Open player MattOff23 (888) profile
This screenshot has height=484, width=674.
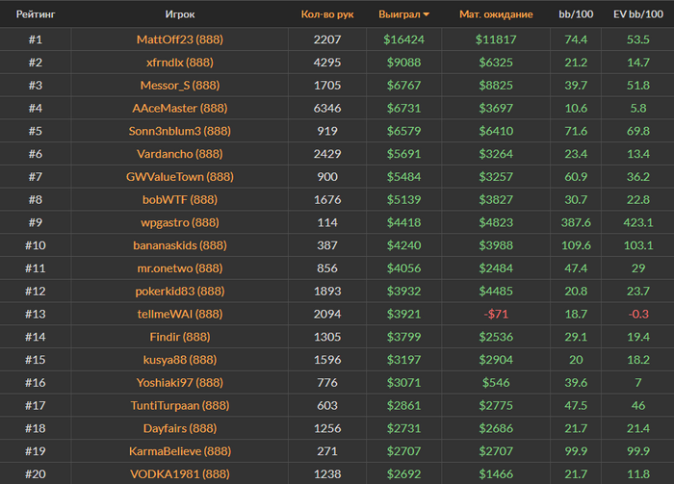(x=179, y=39)
